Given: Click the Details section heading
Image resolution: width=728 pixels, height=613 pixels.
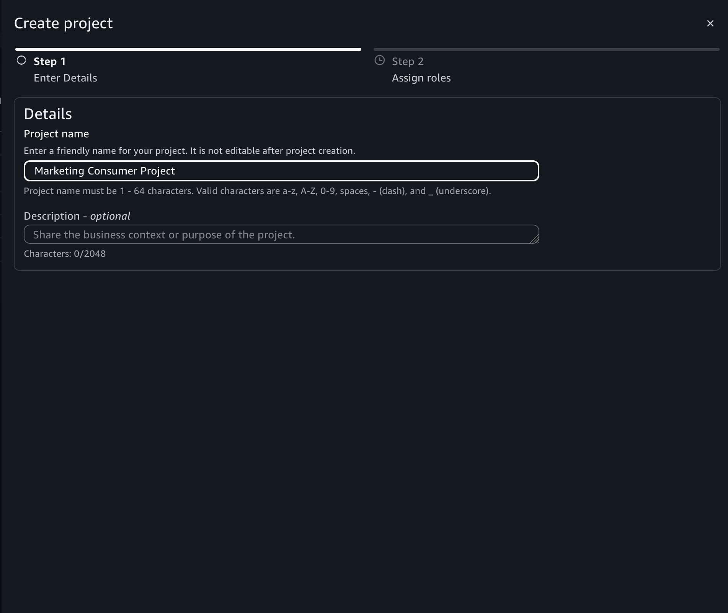Looking at the screenshot, I should [x=48, y=113].
